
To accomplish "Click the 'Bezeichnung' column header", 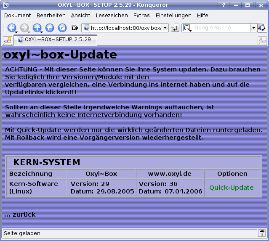I will pyautogui.click(x=37, y=174).
